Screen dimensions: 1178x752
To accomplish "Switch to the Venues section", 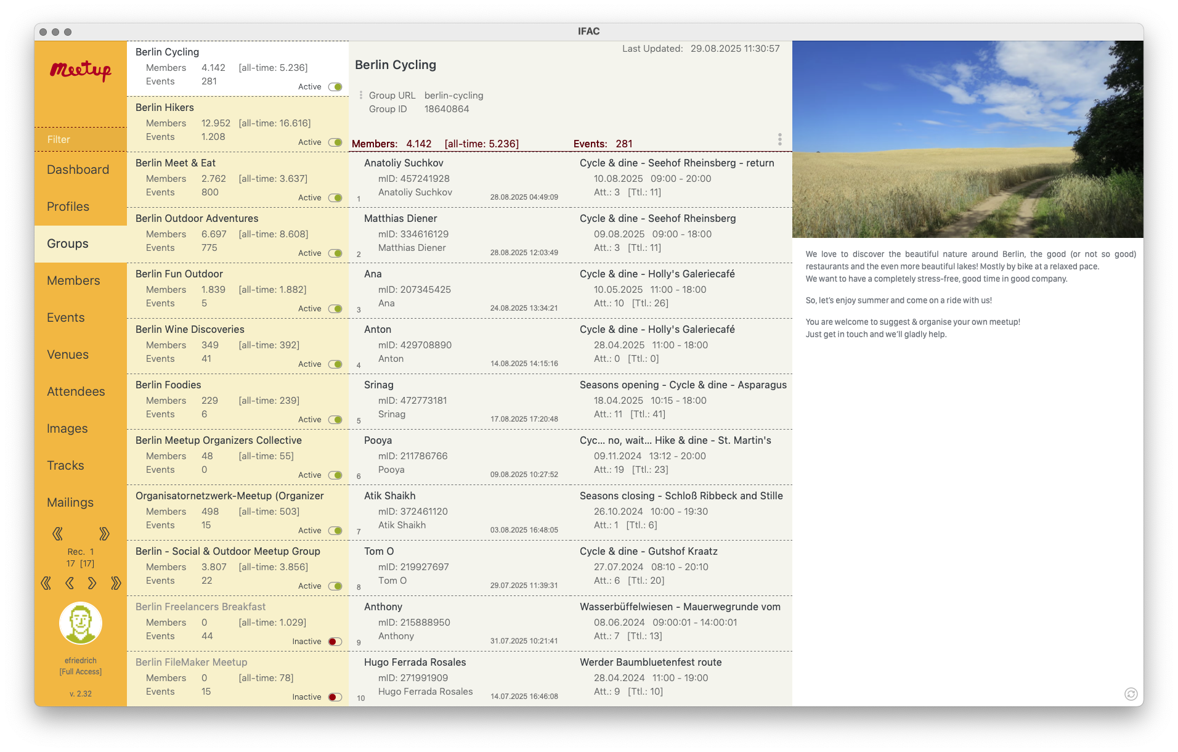I will (68, 354).
